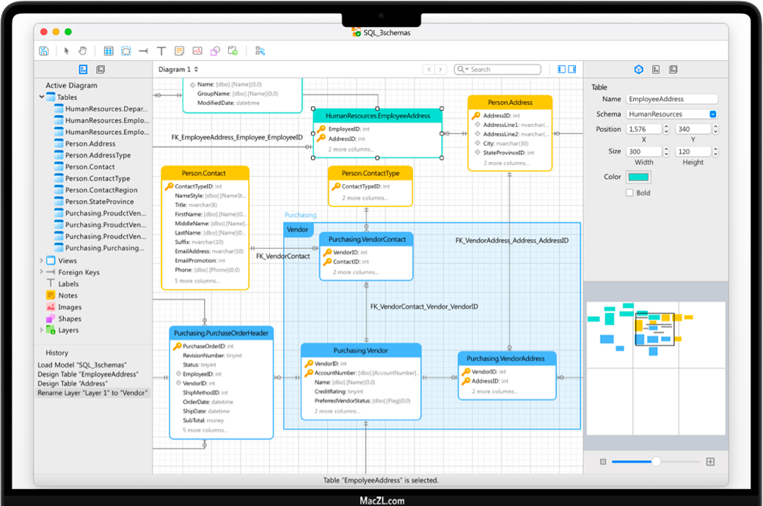
Task: Select the shape tool in toolbar
Action: coord(215,51)
